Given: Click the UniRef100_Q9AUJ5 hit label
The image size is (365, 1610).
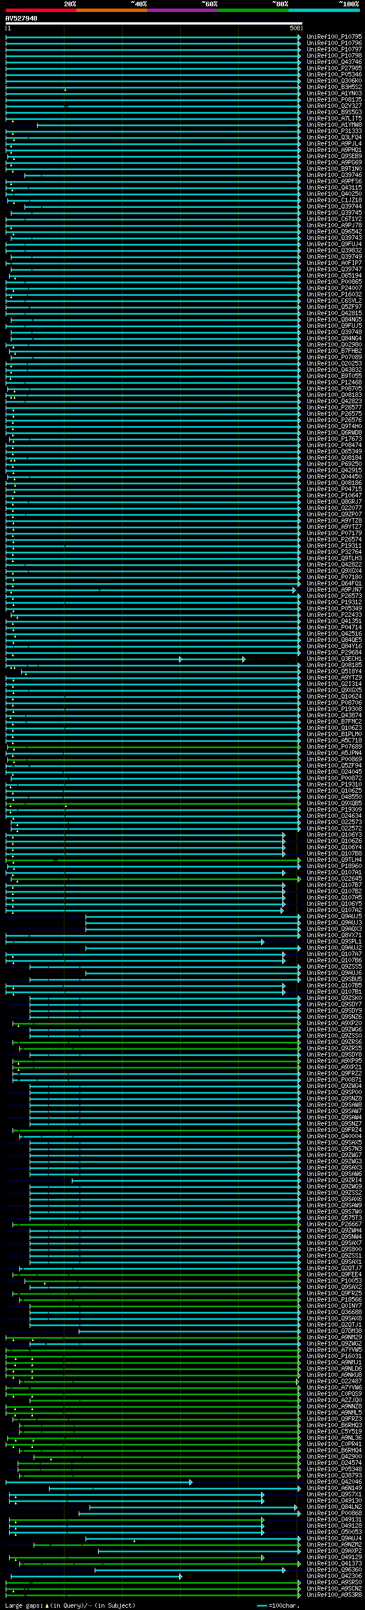Looking at the screenshot, I should pyautogui.click(x=334, y=916).
